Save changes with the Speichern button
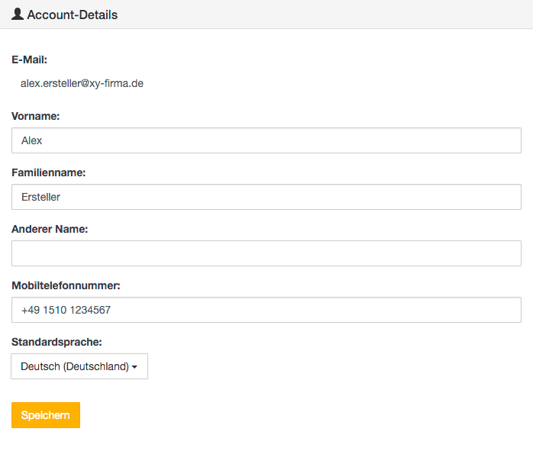Image resolution: width=533 pixels, height=451 pixels. (x=46, y=415)
